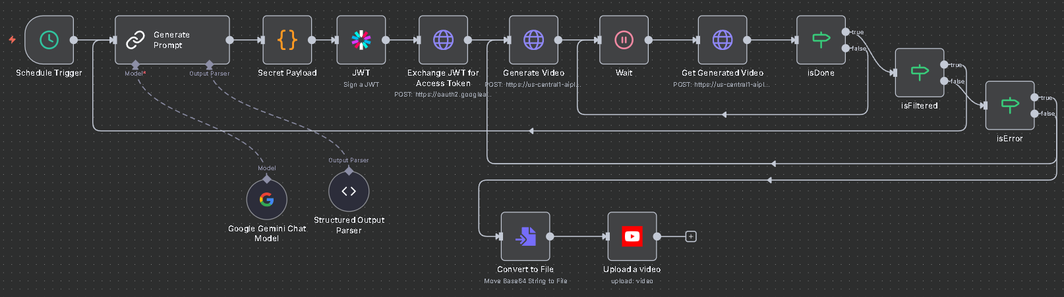Viewport: 1064px width, 297px height.
Task: Select the isDone condition node
Action: 821,40
